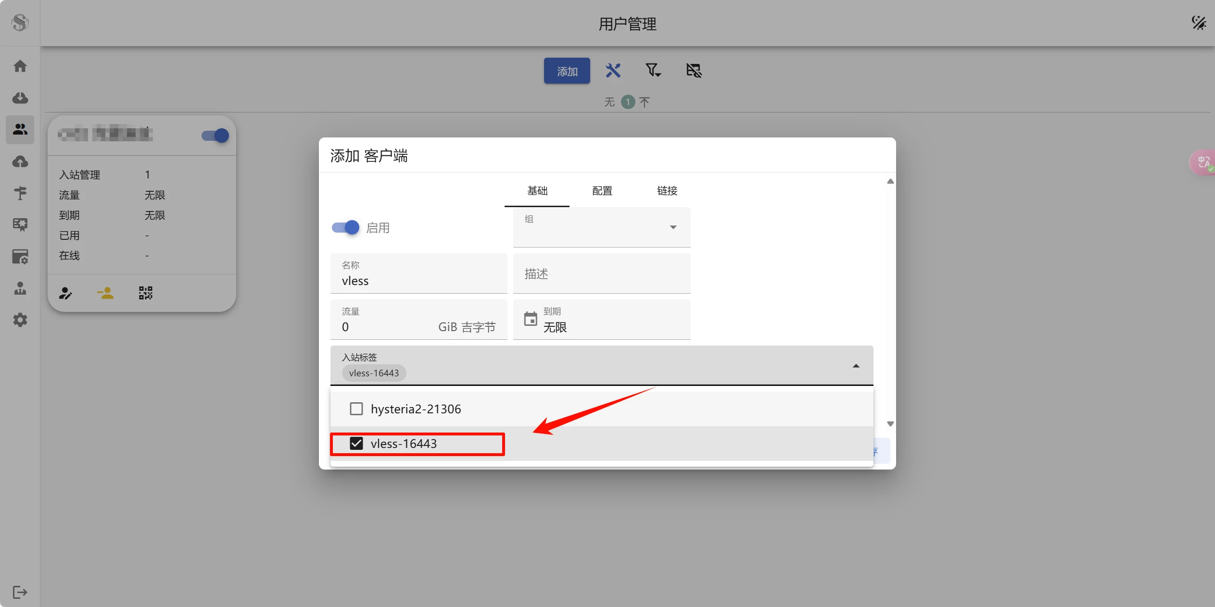Toggle the user card enable switch
Viewport: 1215px width, 607px height.
[215, 136]
